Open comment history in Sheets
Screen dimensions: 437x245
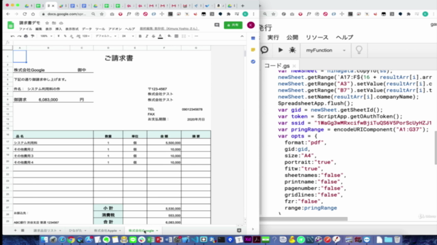pos(217,25)
